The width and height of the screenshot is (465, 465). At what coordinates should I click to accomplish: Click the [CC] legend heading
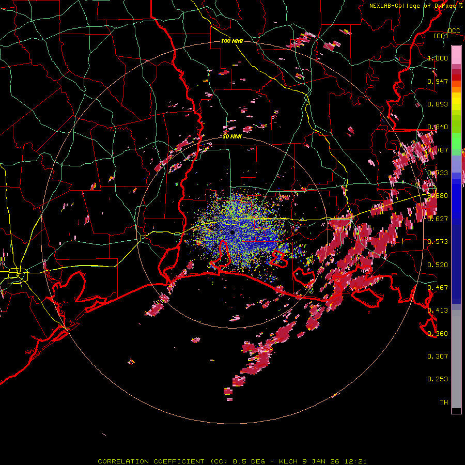(x=441, y=36)
